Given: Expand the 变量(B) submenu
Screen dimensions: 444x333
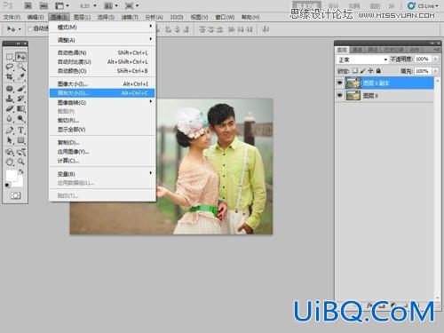Looking at the screenshot, I should coord(102,174).
